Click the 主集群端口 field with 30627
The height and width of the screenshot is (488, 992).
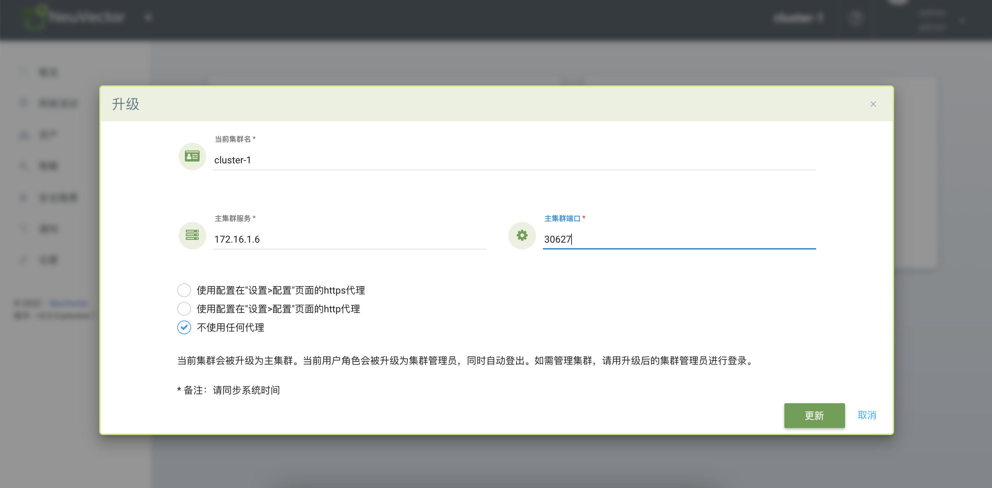coord(678,240)
